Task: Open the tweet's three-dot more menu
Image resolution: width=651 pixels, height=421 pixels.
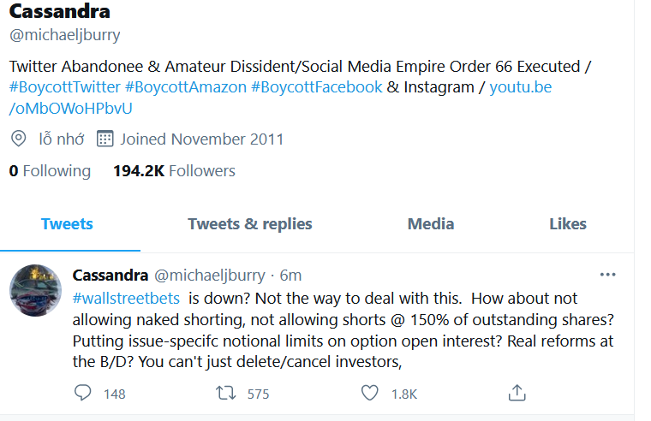Action: [x=607, y=275]
